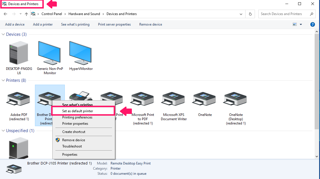Select the Microsoft XPS Document Writer printer
Screen dimensions: 320x179
[173, 99]
